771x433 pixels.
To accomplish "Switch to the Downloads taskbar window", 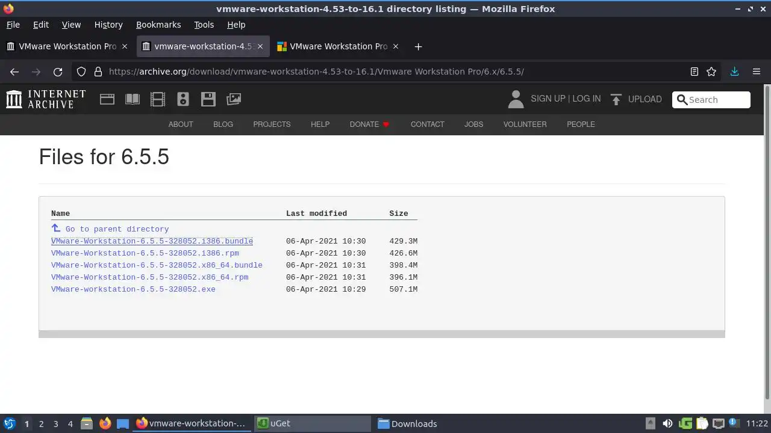I will [x=434, y=423].
